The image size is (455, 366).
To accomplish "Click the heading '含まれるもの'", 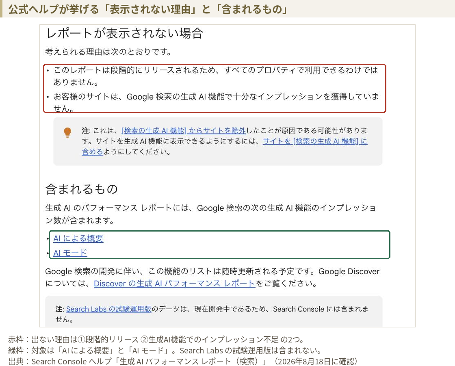I will pos(82,189).
